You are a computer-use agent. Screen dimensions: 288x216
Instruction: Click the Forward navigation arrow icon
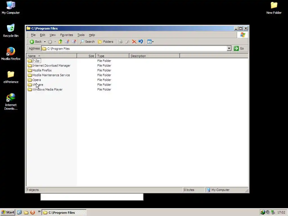pos(50,42)
